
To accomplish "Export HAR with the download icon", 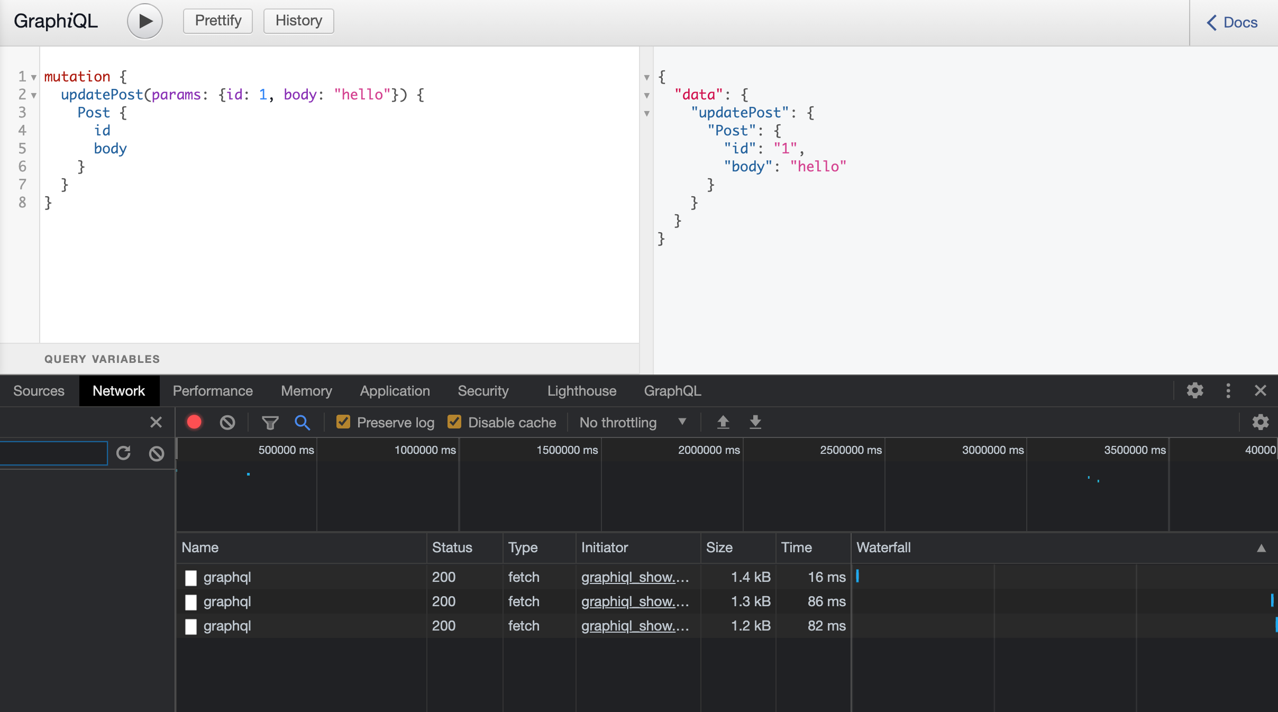I will pyautogui.click(x=755, y=422).
